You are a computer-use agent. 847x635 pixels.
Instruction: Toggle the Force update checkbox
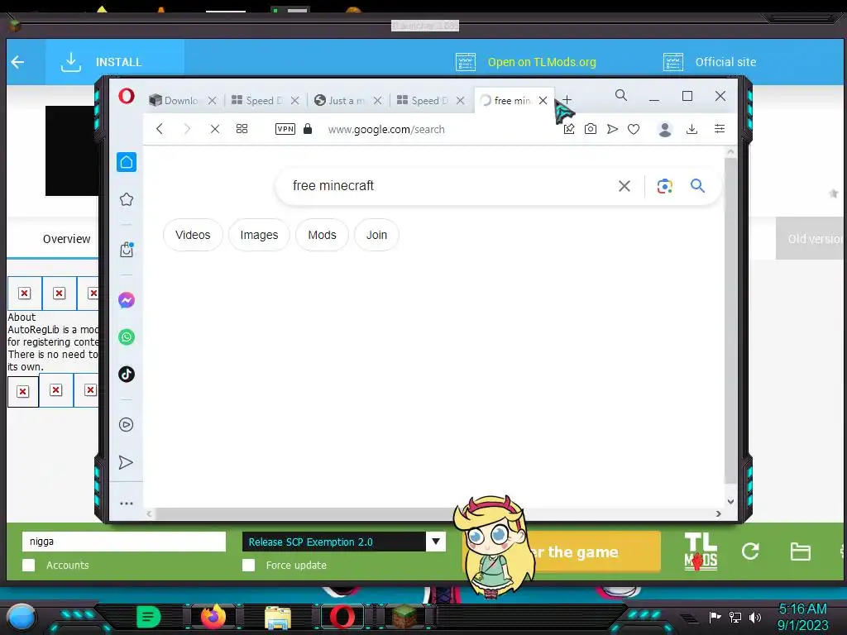248,566
